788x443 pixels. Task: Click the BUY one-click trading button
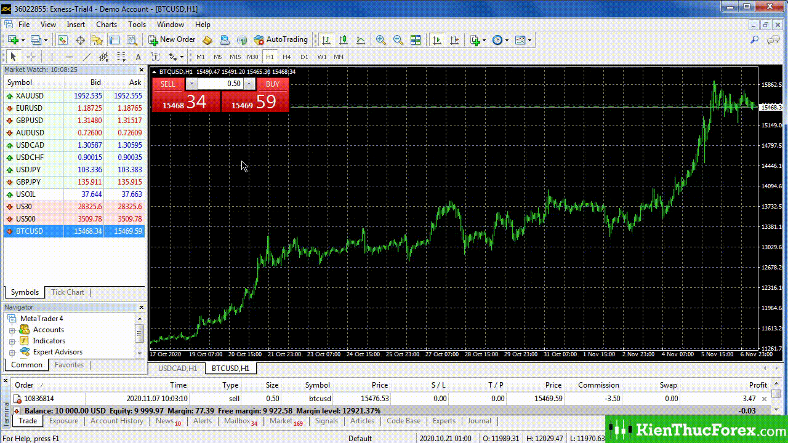pyautogui.click(x=273, y=84)
